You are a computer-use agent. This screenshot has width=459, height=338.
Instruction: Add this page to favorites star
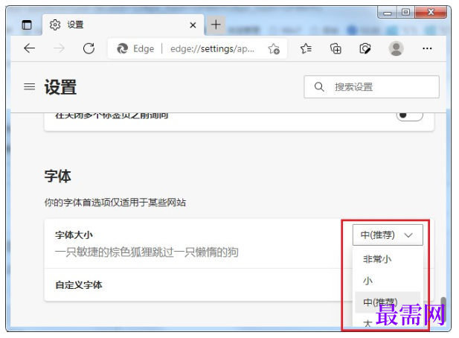(x=274, y=48)
